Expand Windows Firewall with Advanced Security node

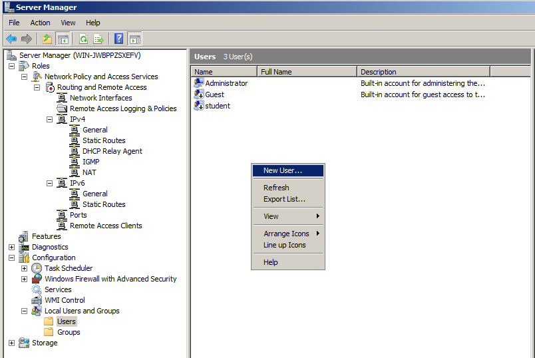coord(24,279)
